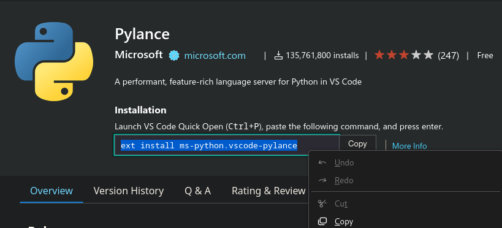The width and height of the screenshot is (502, 228).
Task: Click the 135,761,800 installs text
Action: coord(322,55)
